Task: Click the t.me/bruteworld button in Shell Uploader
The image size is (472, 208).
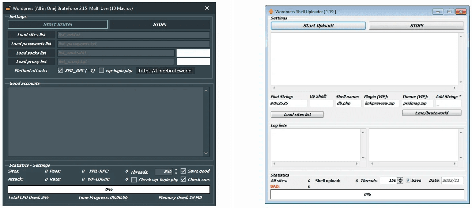Action: pos(432,113)
